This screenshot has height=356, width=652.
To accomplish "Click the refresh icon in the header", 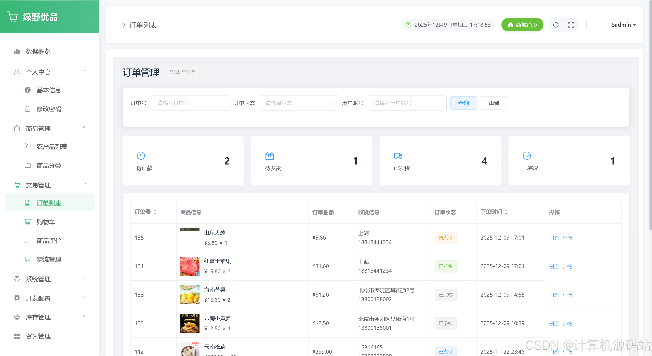I will point(556,25).
